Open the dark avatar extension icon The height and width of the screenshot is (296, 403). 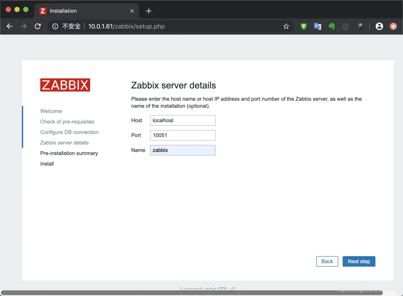[360, 26]
